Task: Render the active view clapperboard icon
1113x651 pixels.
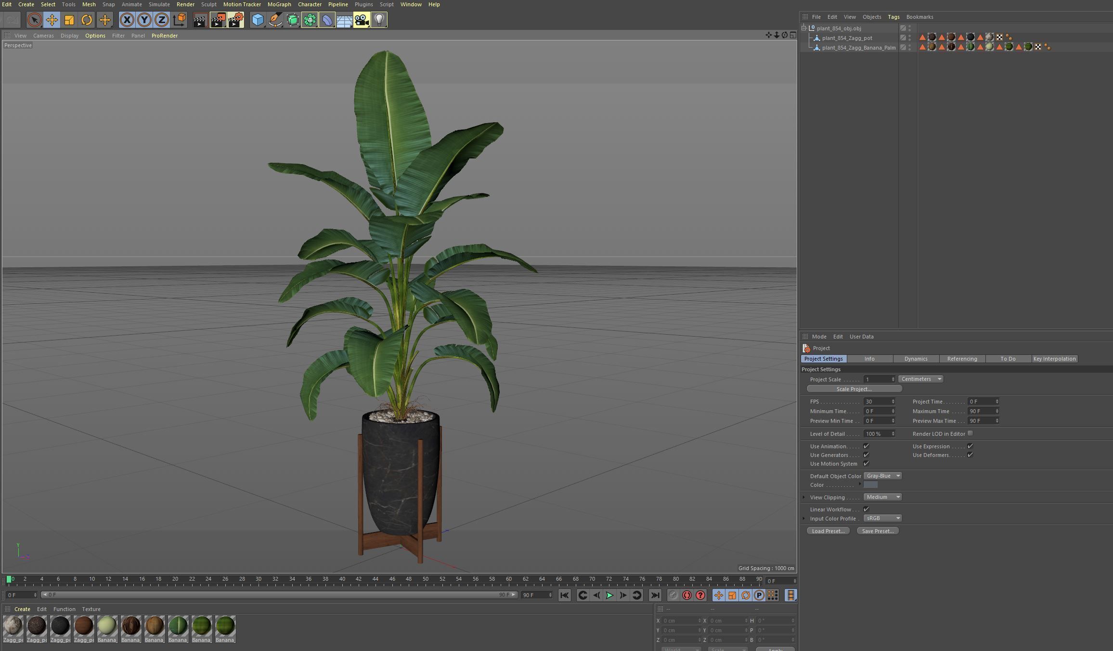Action: pyautogui.click(x=200, y=20)
